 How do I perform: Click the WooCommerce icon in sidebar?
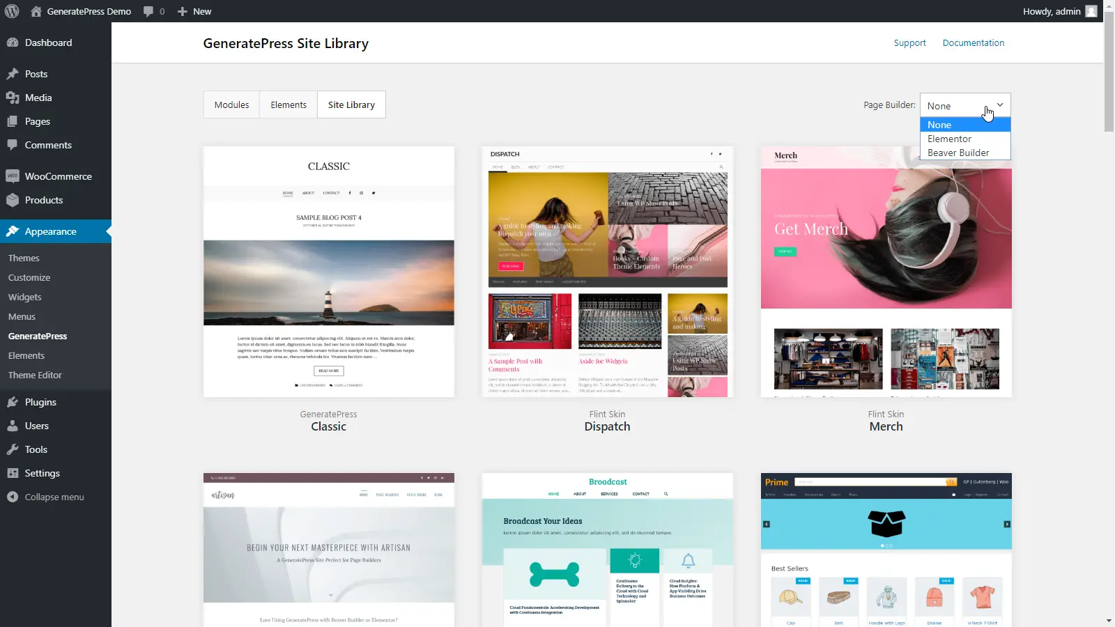(13, 176)
